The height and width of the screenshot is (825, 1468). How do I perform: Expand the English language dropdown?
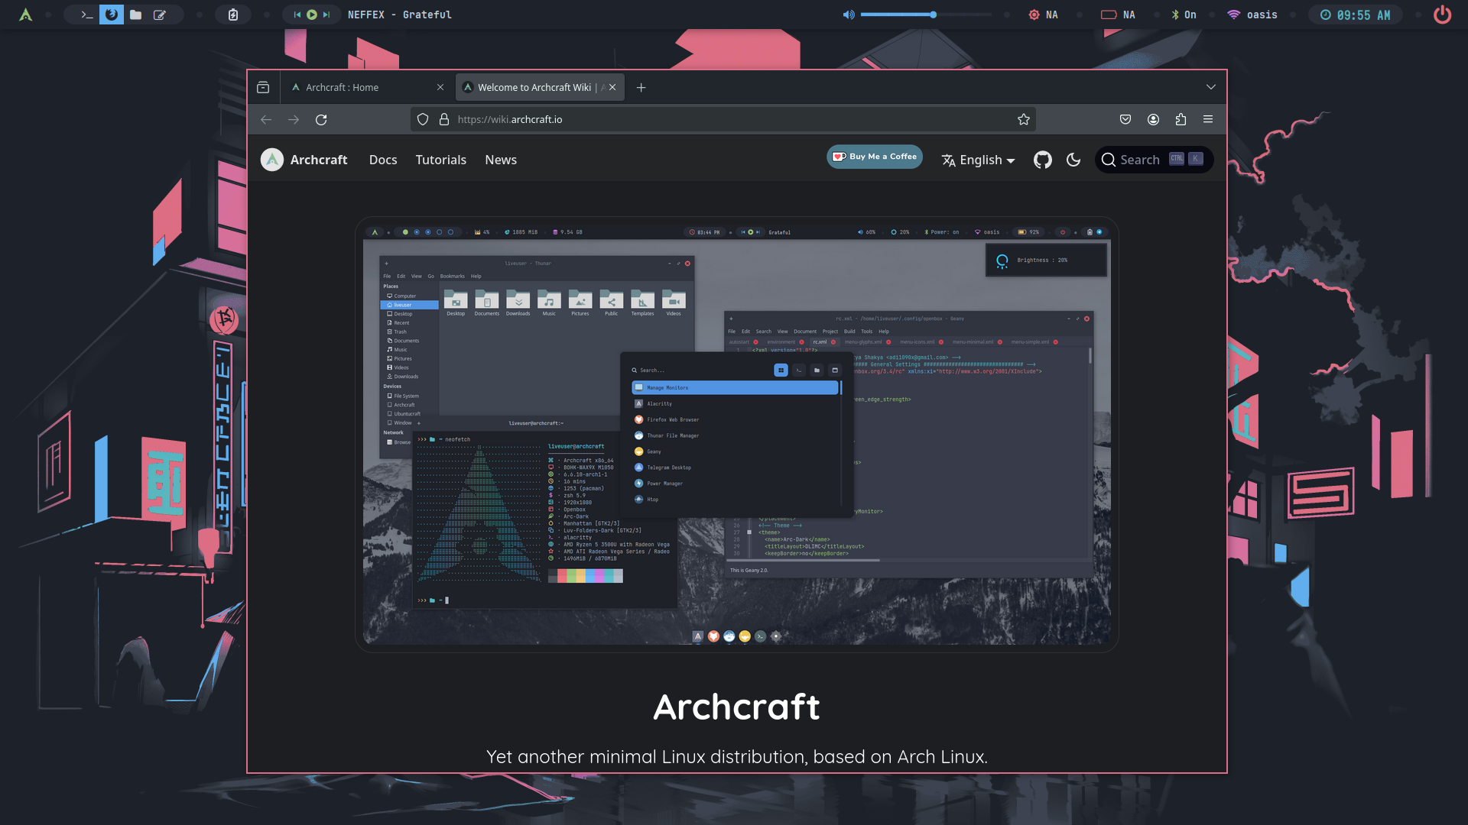(x=978, y=160)
